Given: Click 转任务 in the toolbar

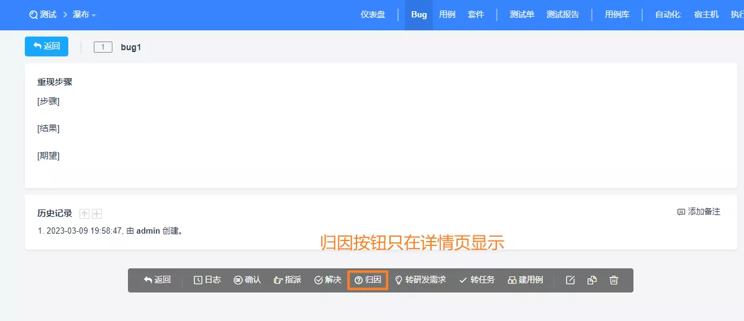Looking at the screenshot, I should 477,280.
